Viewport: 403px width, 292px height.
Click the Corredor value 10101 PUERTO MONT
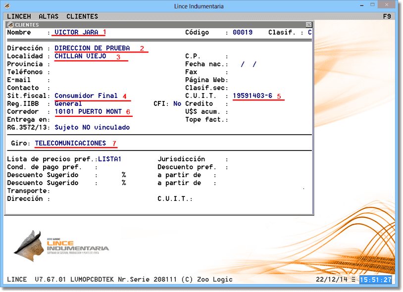coord(88,111)
